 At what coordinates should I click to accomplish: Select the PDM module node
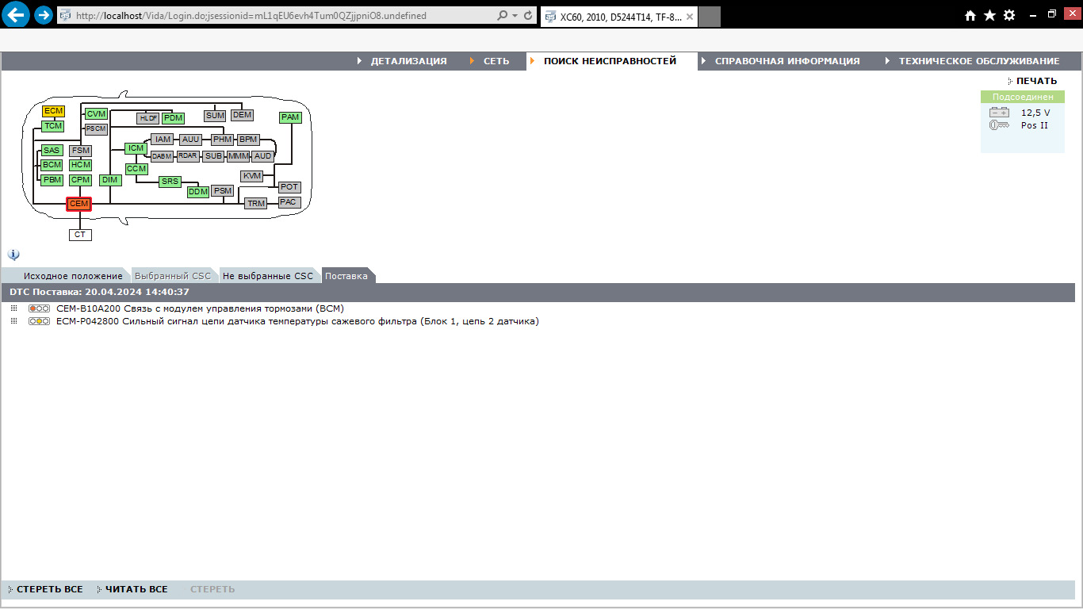click(x=173, y=118)
